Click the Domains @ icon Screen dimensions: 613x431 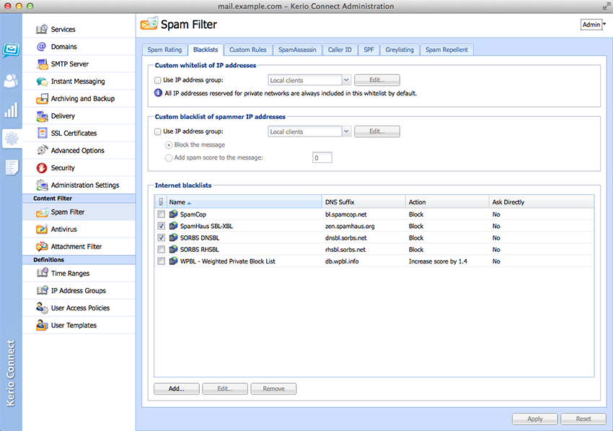(42, 47)
